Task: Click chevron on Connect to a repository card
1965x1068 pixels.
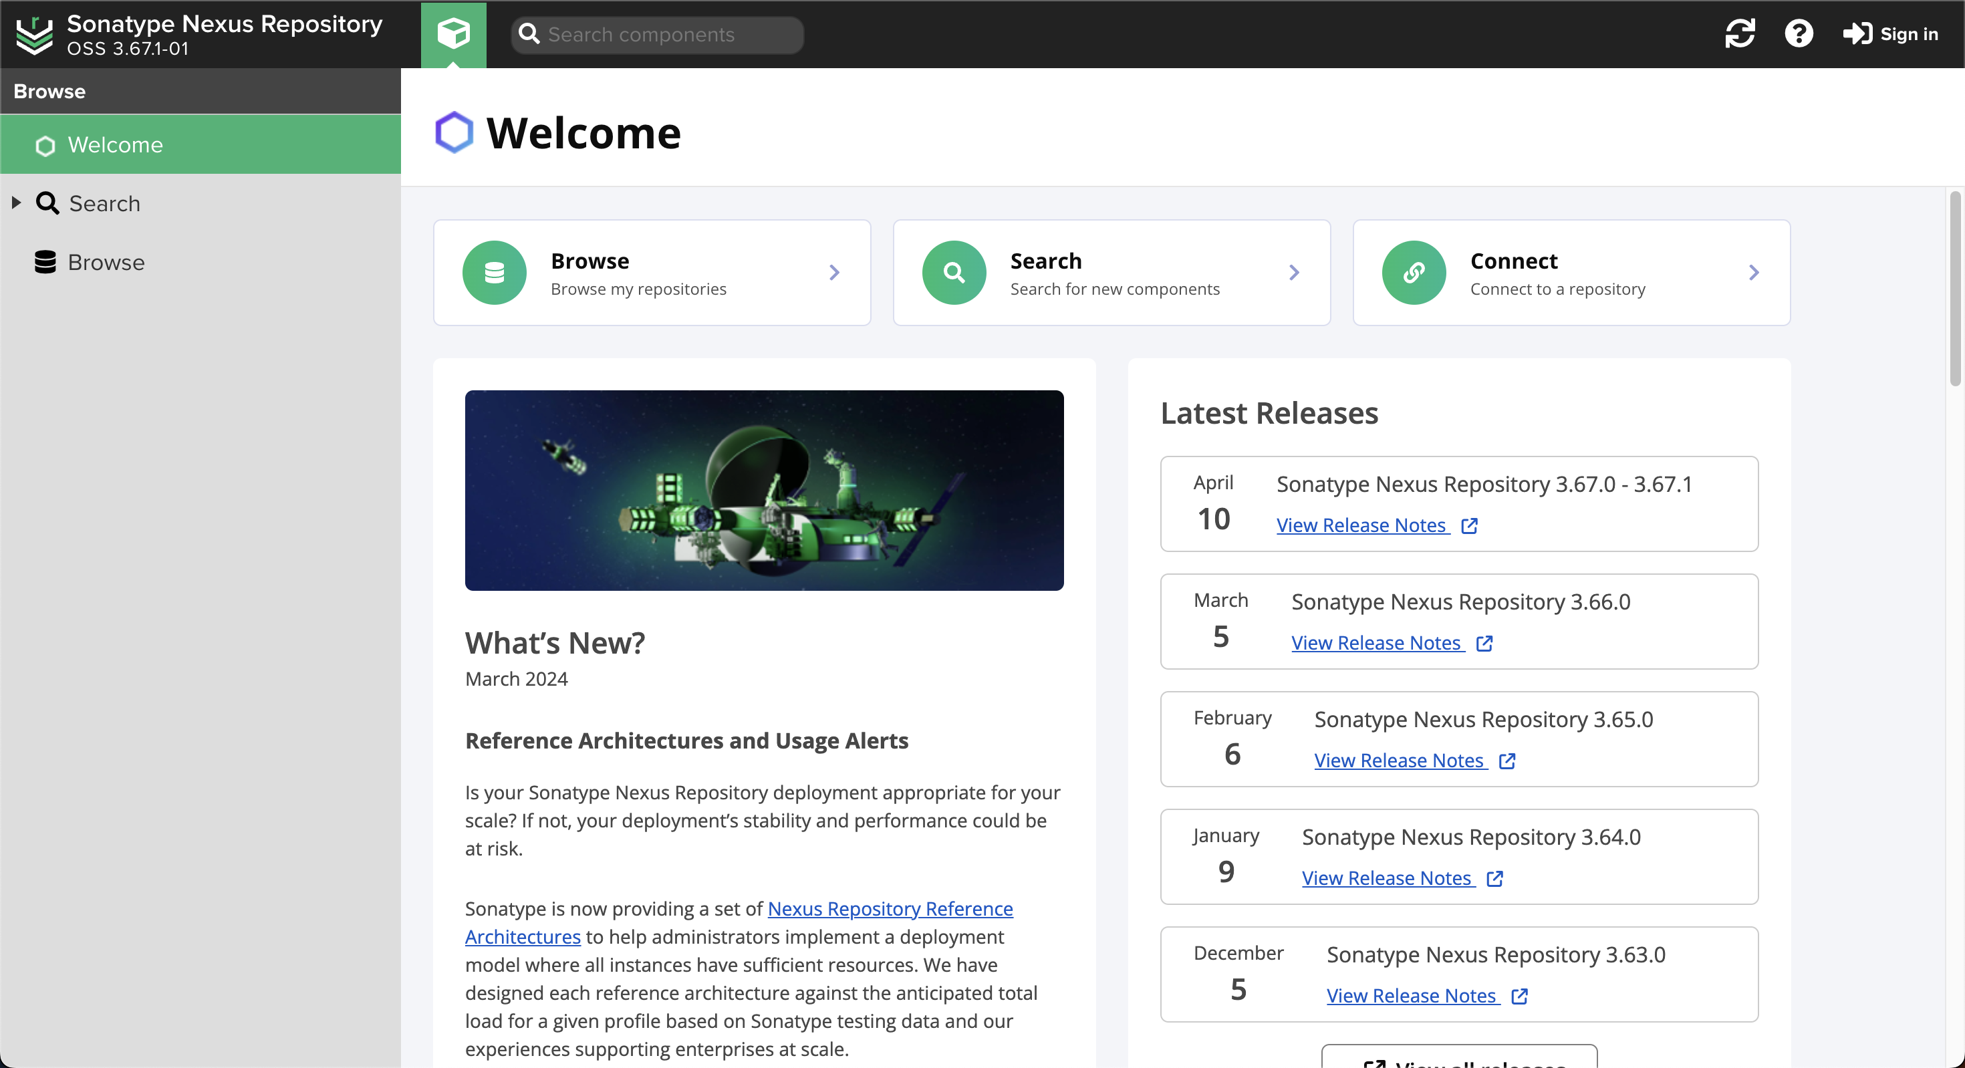Action: (1754, 272)
